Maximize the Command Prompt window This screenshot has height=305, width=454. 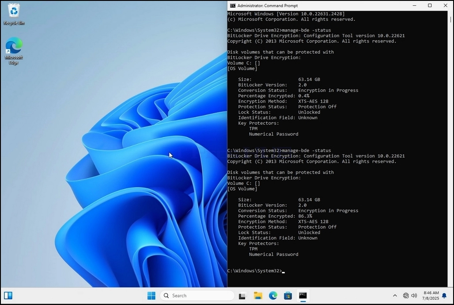[430, 5]
